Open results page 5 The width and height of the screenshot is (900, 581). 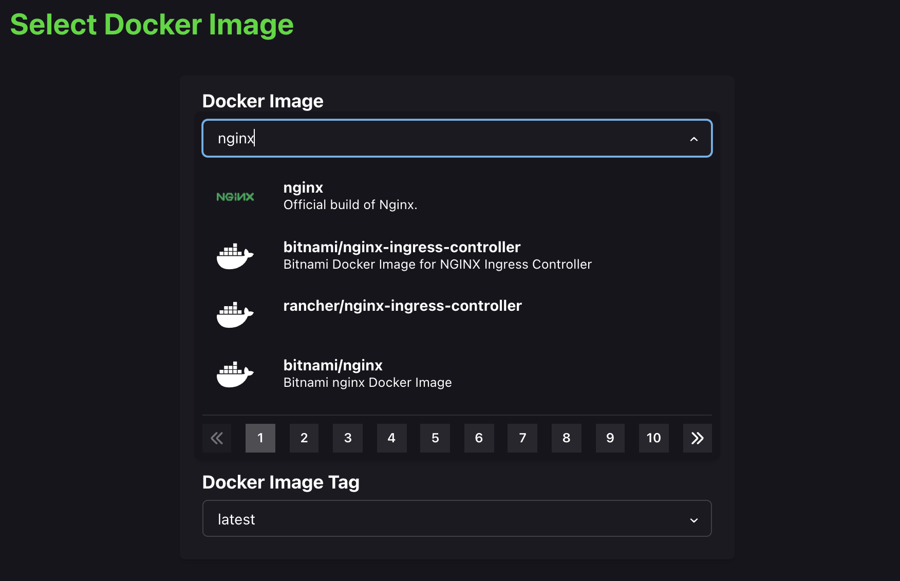pyautogui.click(x=435, y=438)
